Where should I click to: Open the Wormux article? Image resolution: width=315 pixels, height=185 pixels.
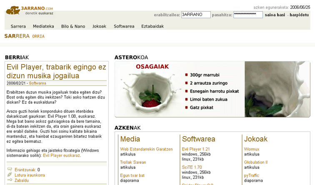[252, 149]
